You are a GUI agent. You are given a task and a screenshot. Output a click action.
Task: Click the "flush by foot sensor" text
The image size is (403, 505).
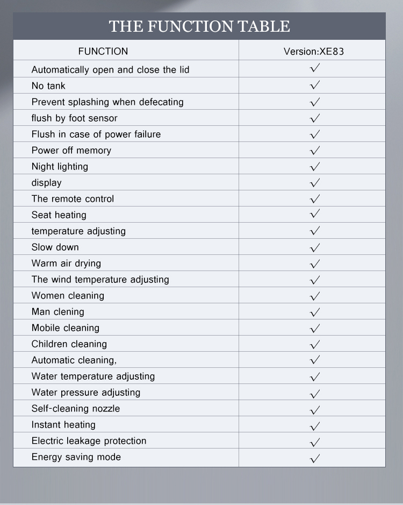point(74,118)
